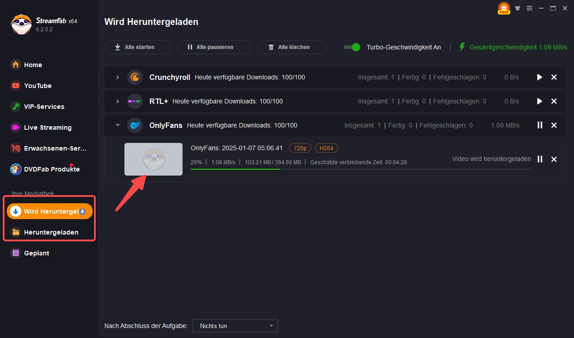Open the hamburger menu icon
Image resolution: width=574 pixels, height=338 pixels.
click(529, 8)
